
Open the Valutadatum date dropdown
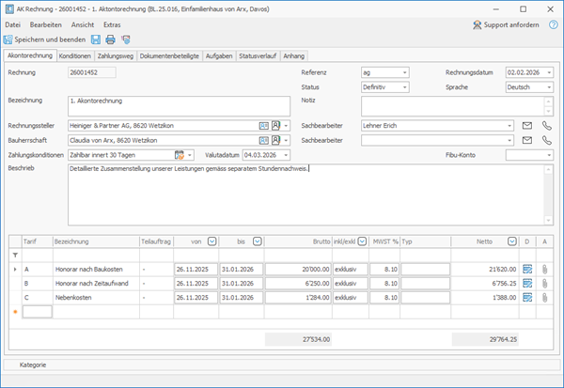[x=286, y=155]
